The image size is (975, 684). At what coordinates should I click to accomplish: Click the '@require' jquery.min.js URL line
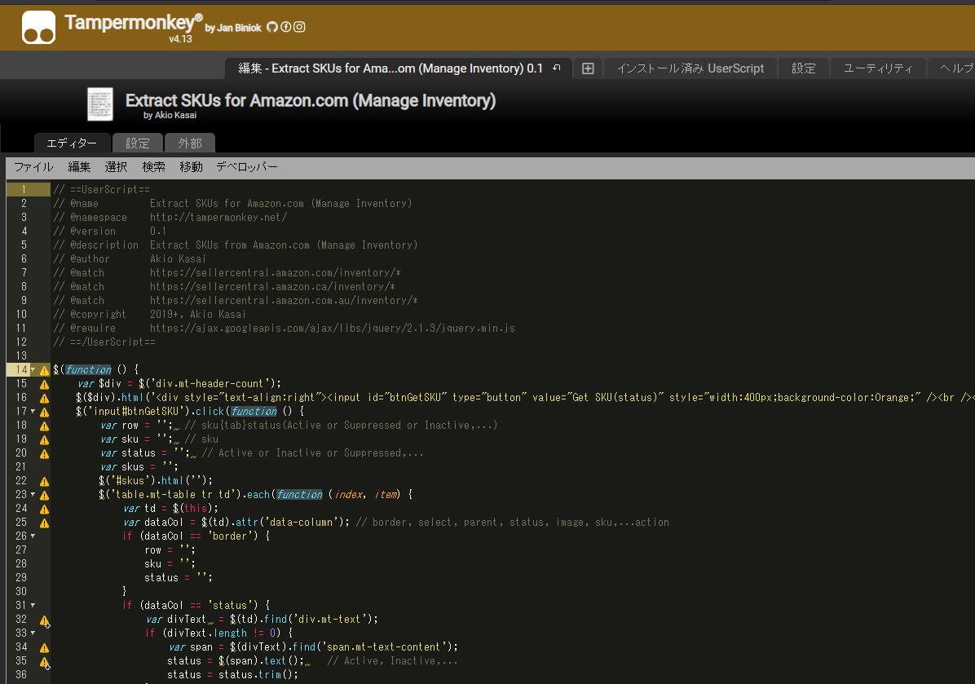(x=285, y=329)
